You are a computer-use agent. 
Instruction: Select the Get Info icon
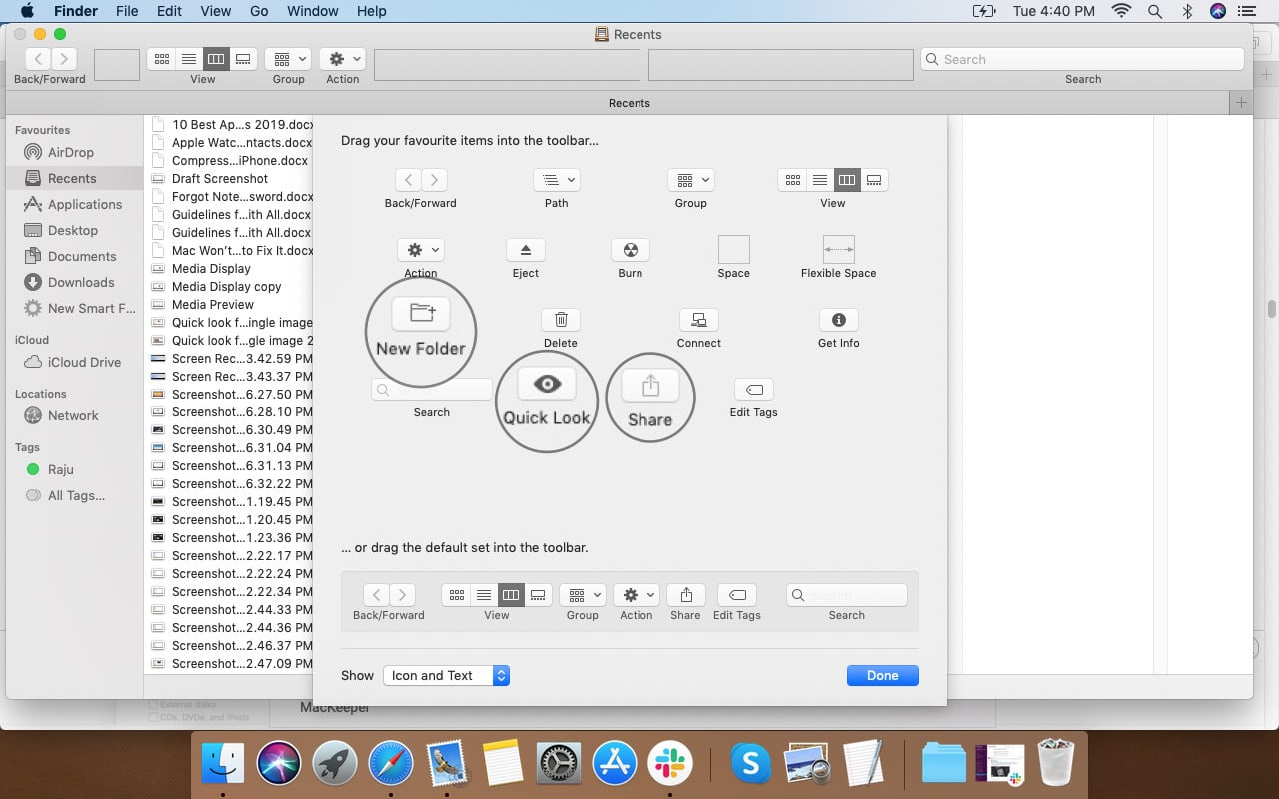[x=837, y=320]
